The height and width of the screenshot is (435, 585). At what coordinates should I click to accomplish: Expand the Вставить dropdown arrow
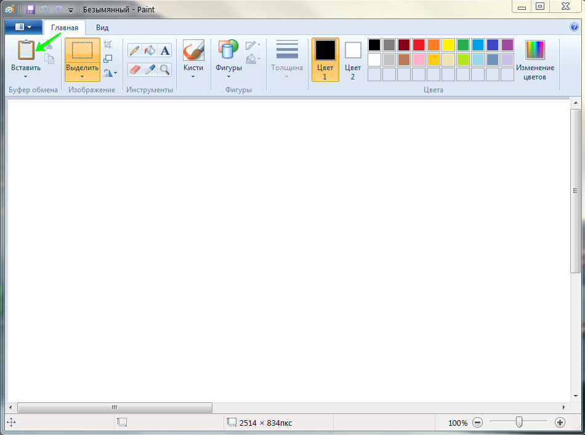(25, 77)
